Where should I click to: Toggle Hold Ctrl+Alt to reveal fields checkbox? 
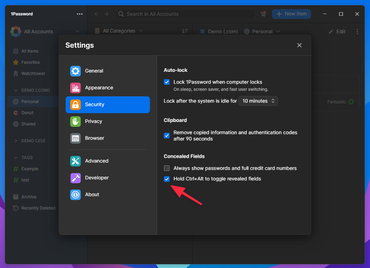[167, 179]
